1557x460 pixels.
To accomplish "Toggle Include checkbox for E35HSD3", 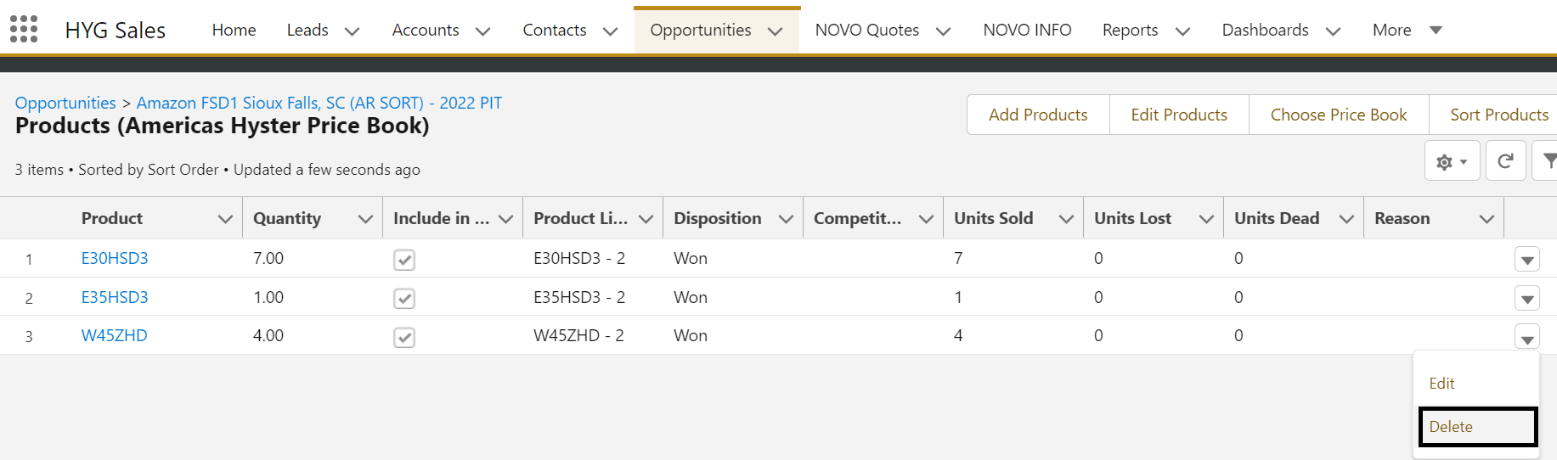I will [x=404, y=299].
